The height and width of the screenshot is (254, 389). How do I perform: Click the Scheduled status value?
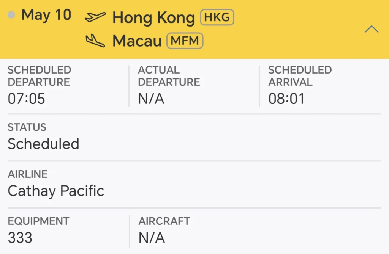pyautogui.click(x=43, y=144)
